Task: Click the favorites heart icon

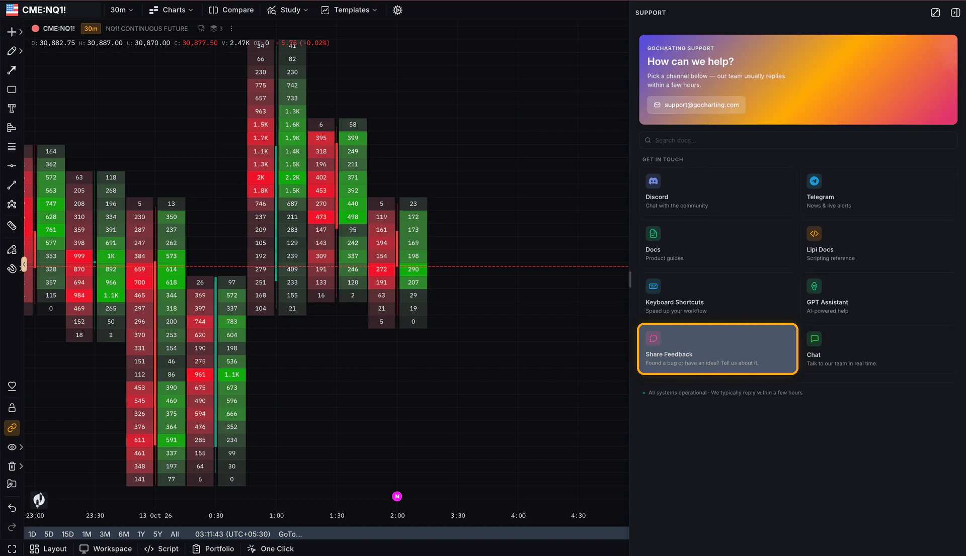Action: click(x=12, y=386)
